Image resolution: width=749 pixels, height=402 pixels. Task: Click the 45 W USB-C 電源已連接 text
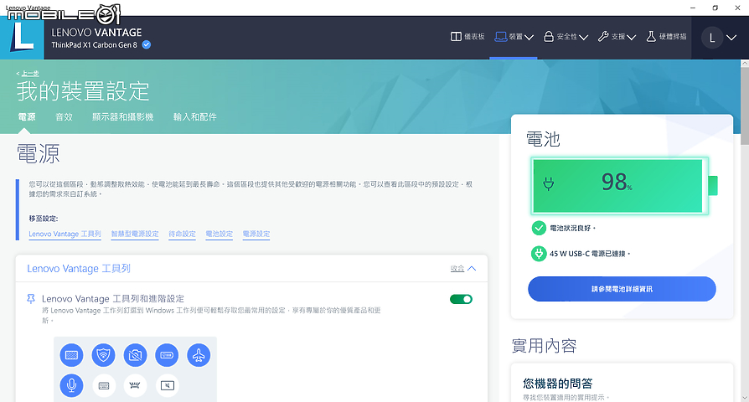(x=590, y=254)
